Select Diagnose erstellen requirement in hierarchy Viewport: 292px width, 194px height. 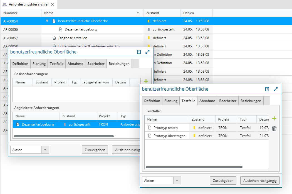tap(73, 38)
